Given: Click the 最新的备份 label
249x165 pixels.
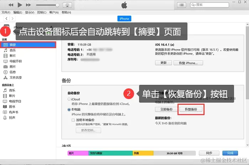Looking at the screenshot, I should point(163,118).
